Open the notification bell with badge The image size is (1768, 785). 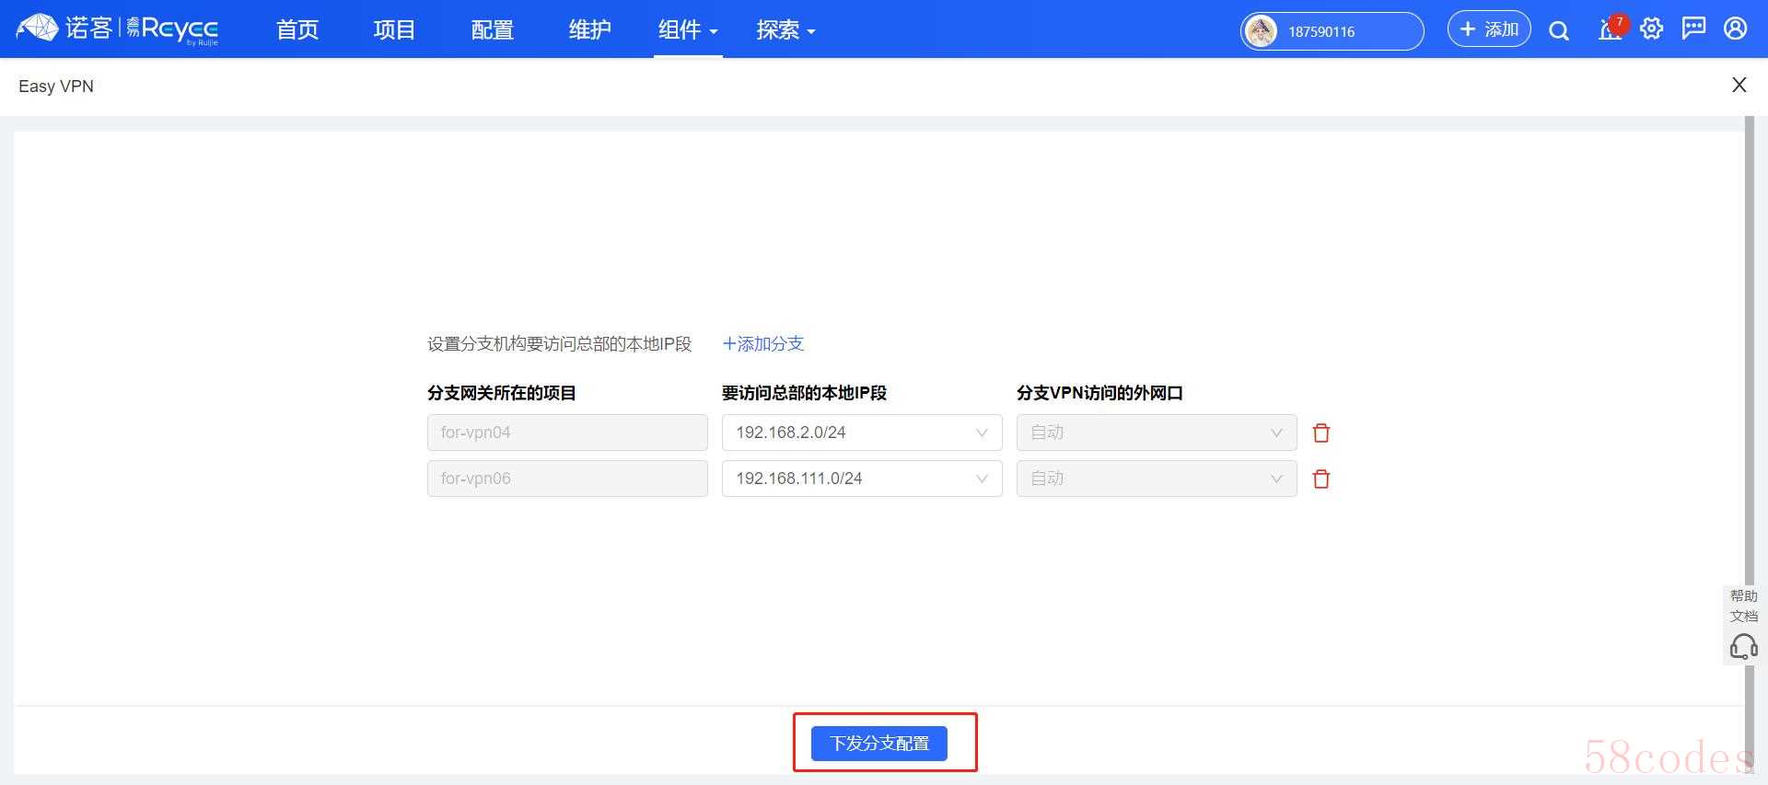click(1610, 29)
